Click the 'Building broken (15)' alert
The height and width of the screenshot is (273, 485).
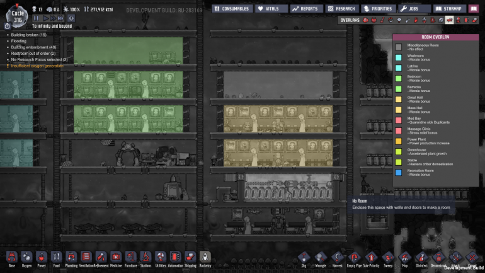(28, 35)
